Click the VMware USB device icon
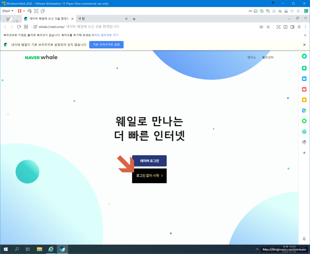The width and height of the screenshot is (310, 254). pyautogui.click(x=286, y=11)
